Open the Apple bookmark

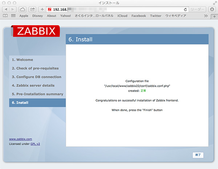click(x=24, y=16)
